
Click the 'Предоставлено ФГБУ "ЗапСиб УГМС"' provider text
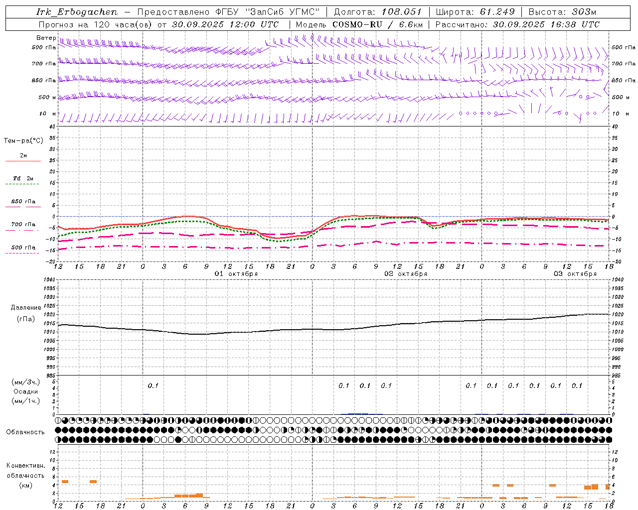228,12
